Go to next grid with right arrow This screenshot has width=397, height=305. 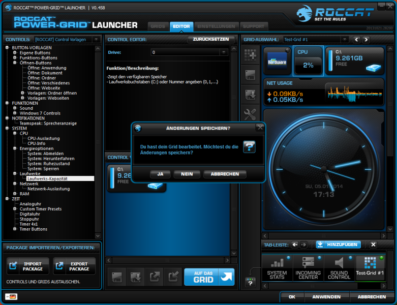[366, 40]
